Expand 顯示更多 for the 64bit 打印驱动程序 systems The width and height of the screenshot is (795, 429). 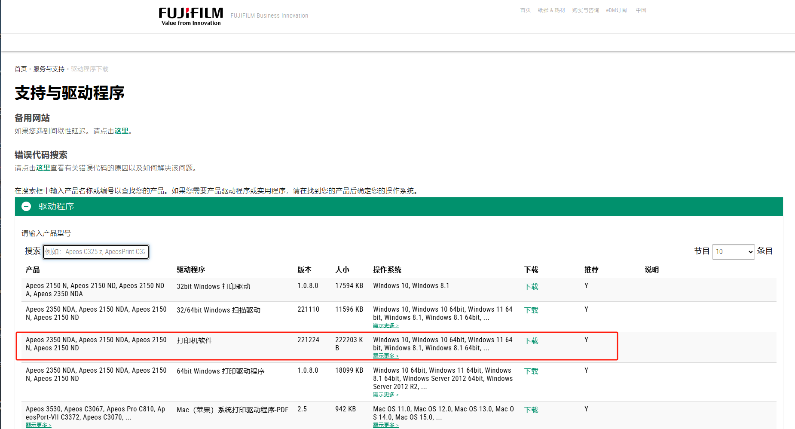385,395
